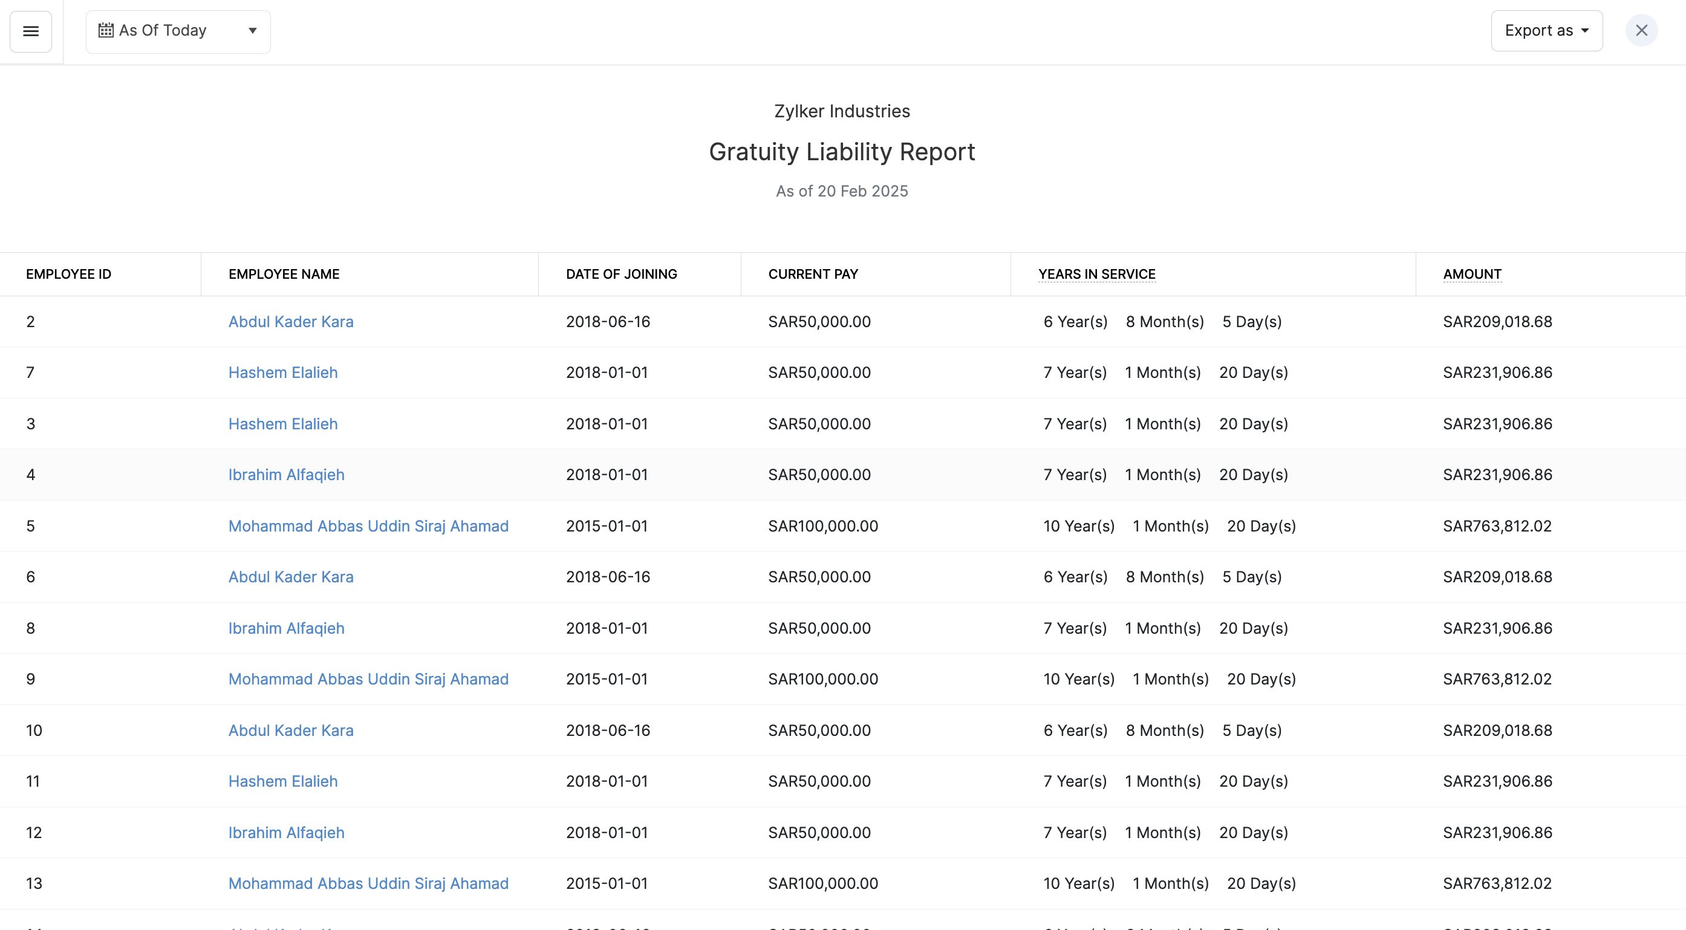Click the caret icon on Export as button
Viewport: 1686px width, 930px height.
tap(1584, 30)
